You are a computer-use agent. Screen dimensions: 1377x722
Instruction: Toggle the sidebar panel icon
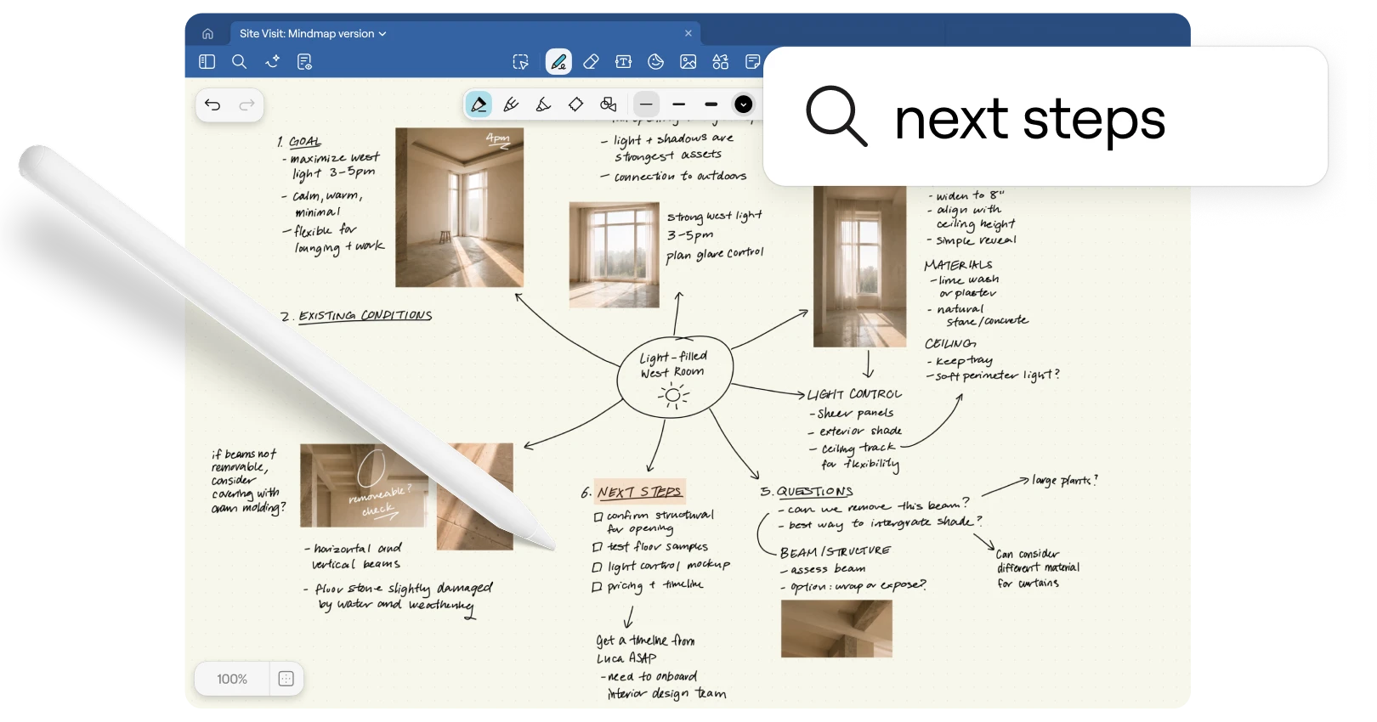[207, 61]
